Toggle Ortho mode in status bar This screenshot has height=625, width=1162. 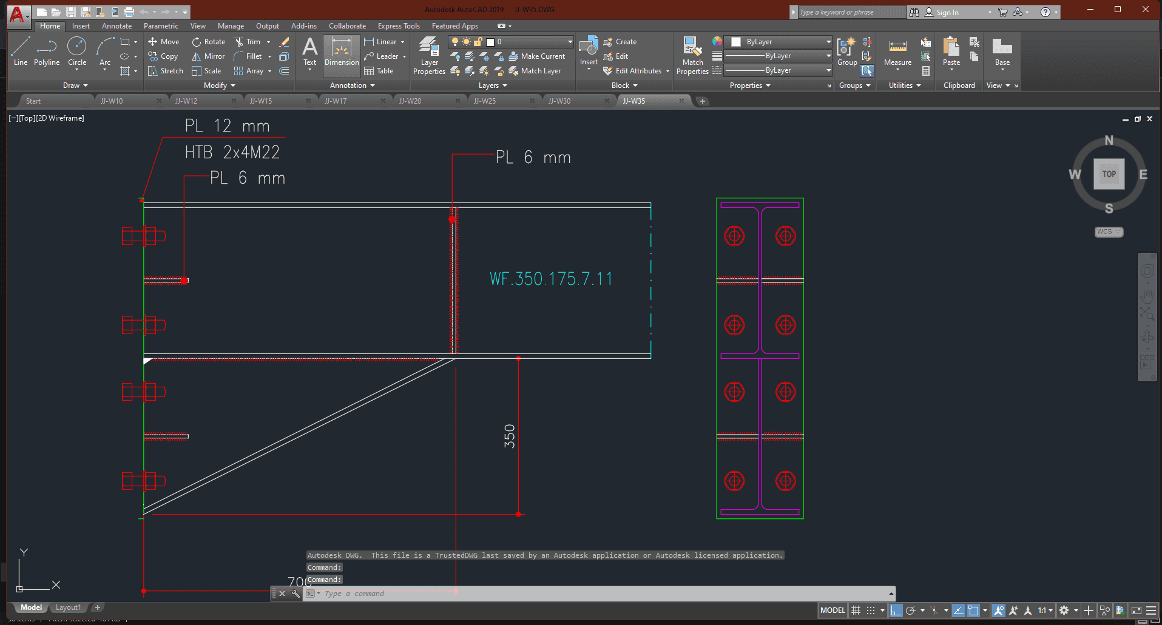(896, 610)
